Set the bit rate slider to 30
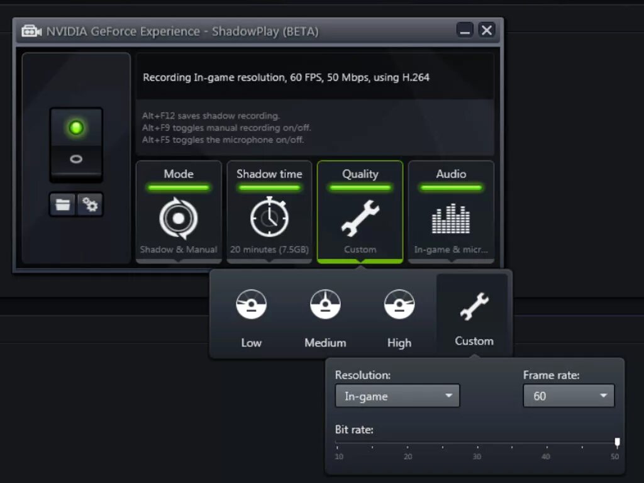This screenshot has height=483, width=644. click(477, 444)
